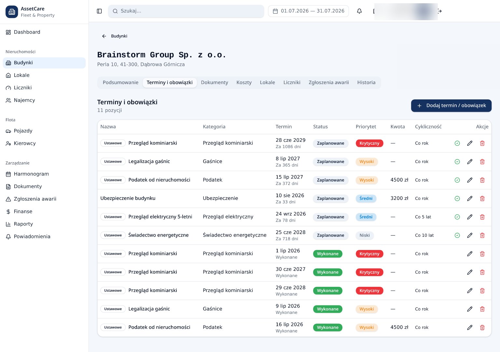Edit the Ubezpieczenie budynku entry
Image resolution: width=500 pixels, height=352 pixels.
(470, 198)
